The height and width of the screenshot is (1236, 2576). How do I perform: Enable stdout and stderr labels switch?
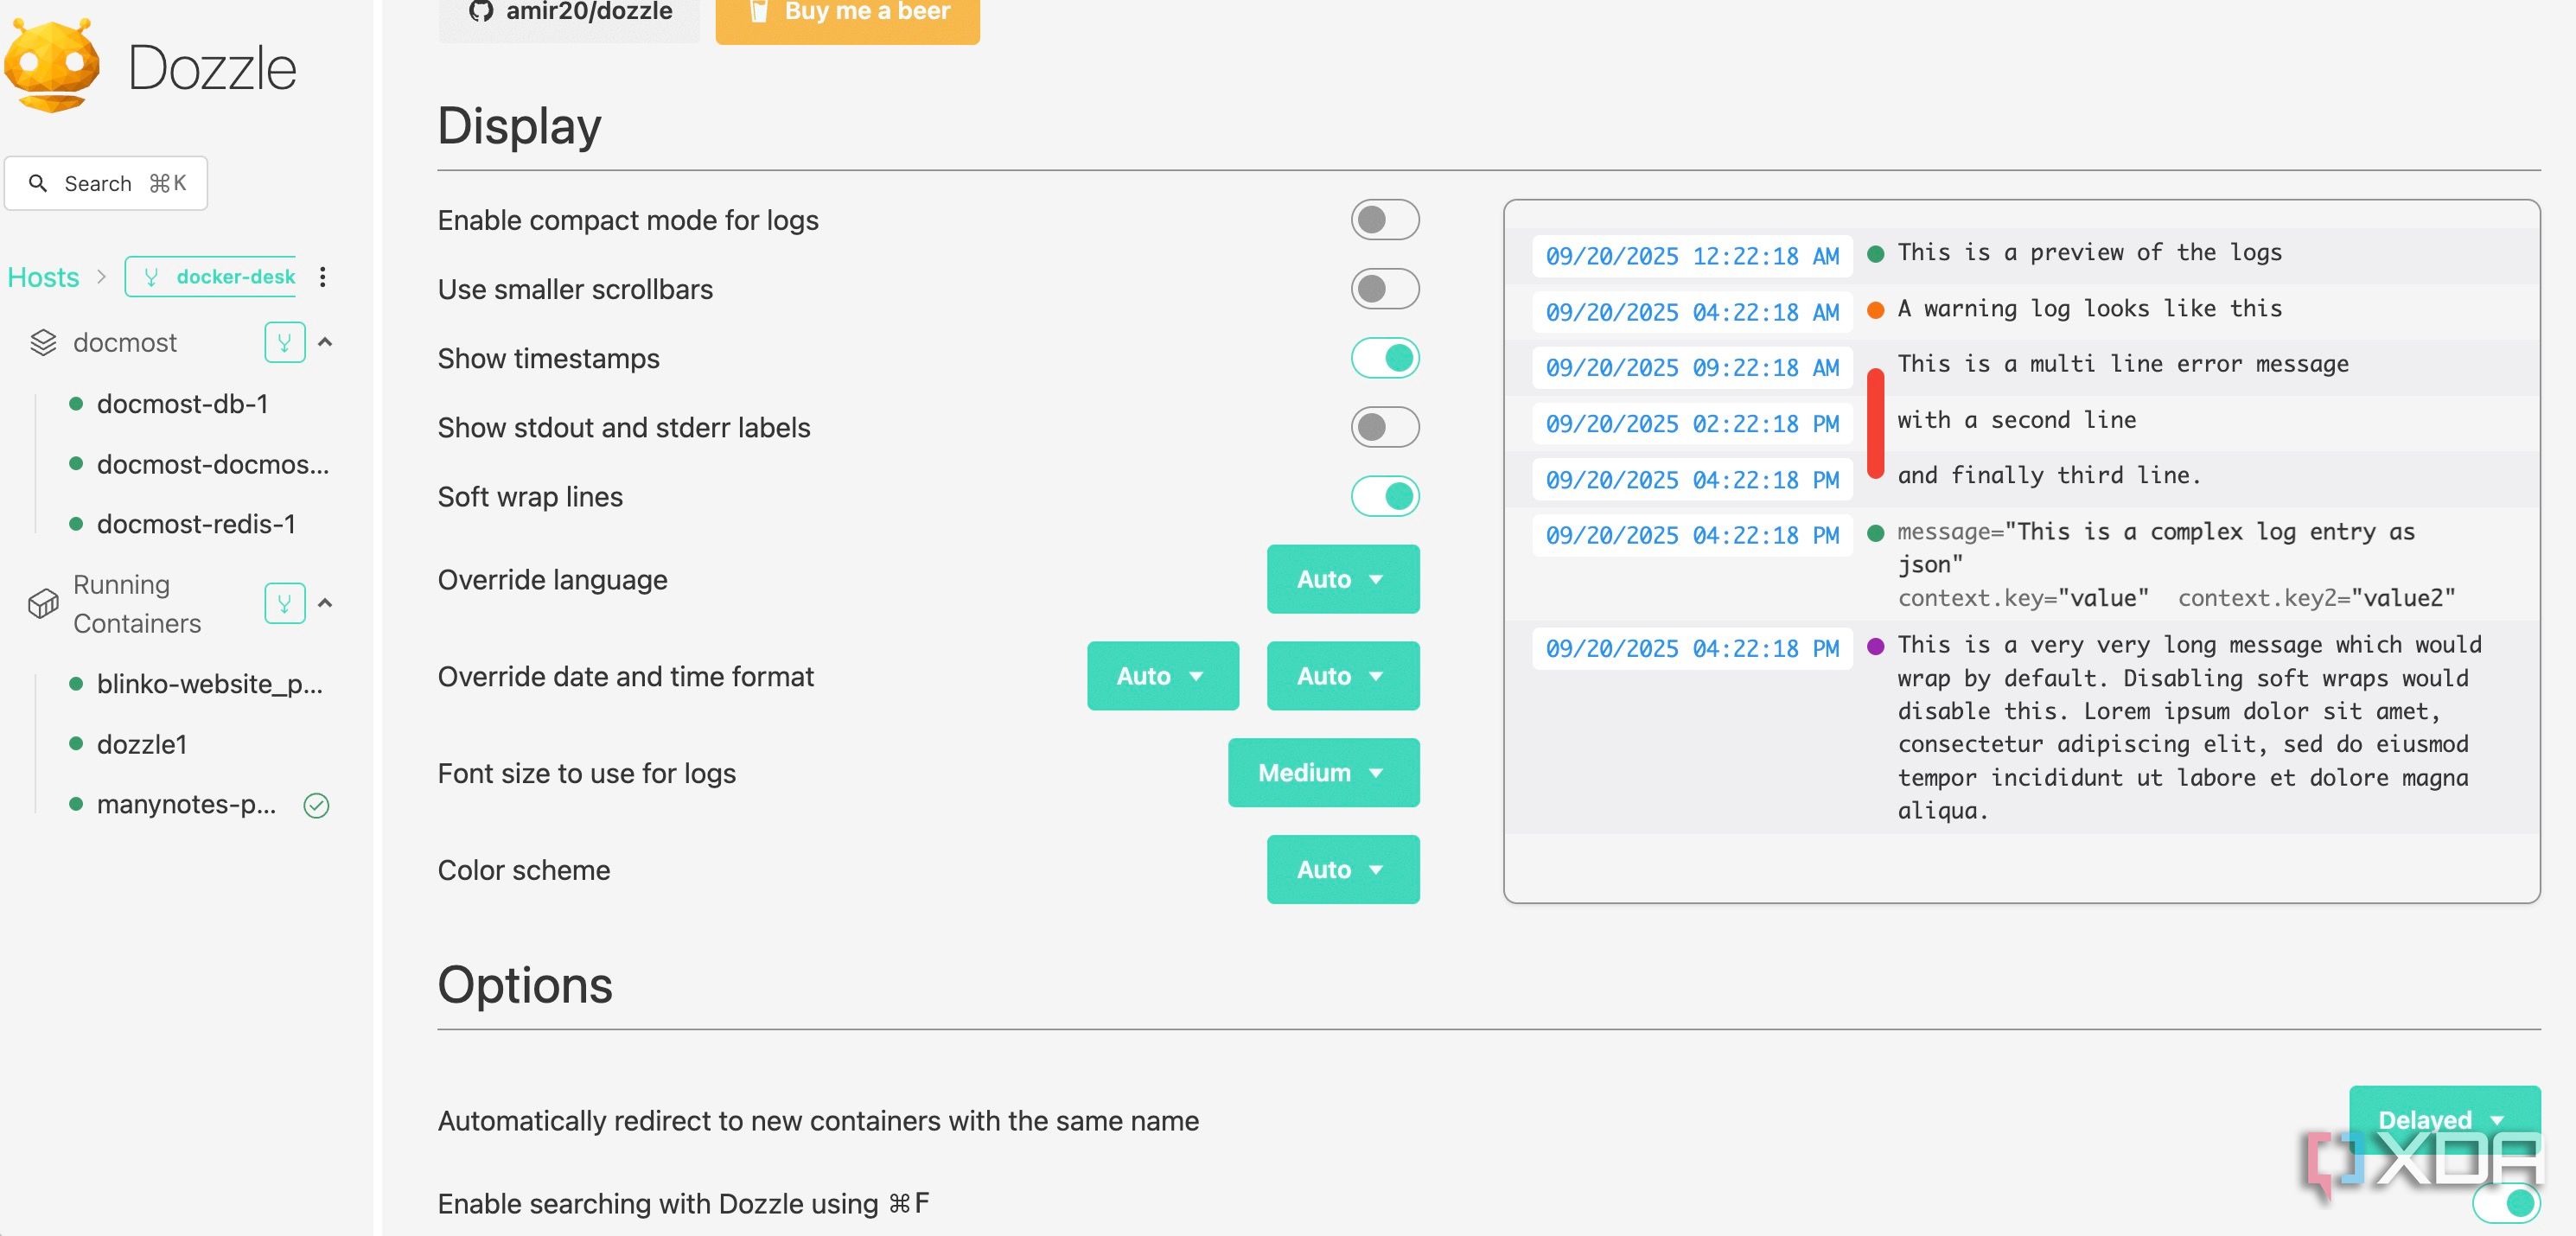point(1385,427)
